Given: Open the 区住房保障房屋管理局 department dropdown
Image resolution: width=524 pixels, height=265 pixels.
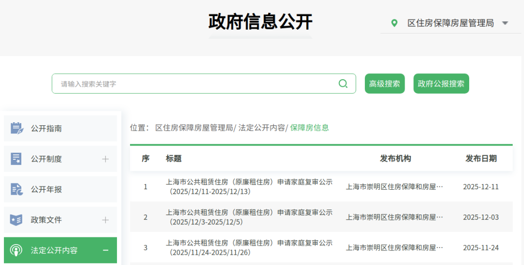Looking at the screenshot, I should pyautogui.click(x=505, y=23).
